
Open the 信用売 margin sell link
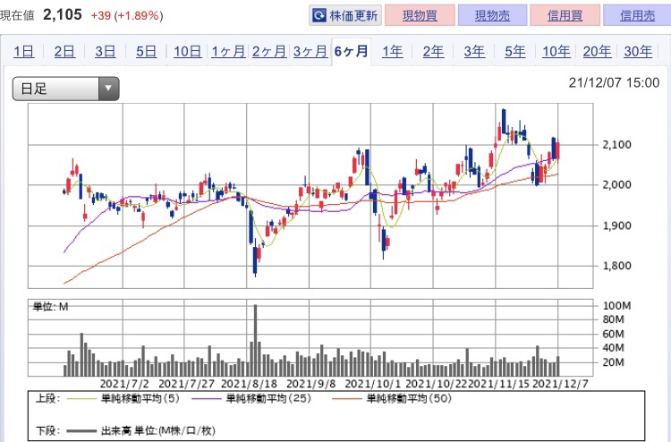pyautogui.click(x=637, y=16)
